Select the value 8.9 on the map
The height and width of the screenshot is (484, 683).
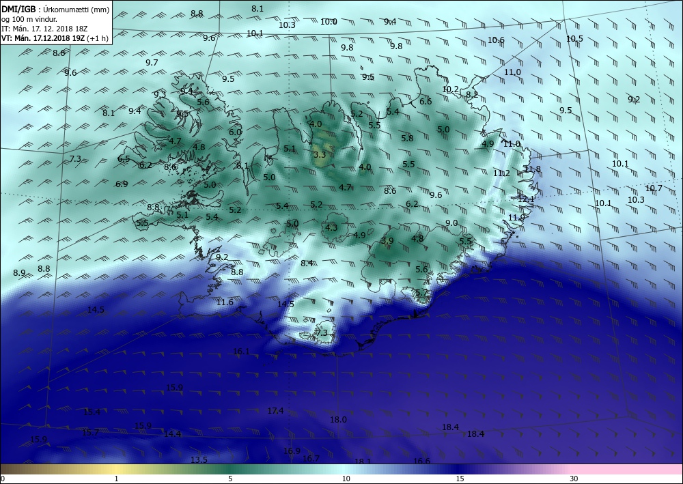tap(19, 273)
